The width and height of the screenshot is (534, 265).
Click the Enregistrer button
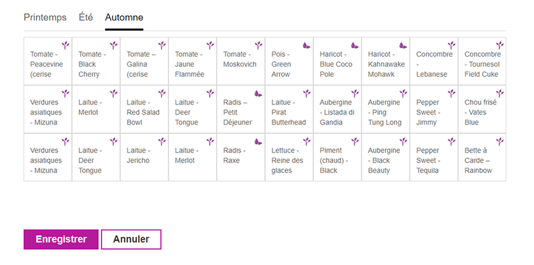(61, 239)
